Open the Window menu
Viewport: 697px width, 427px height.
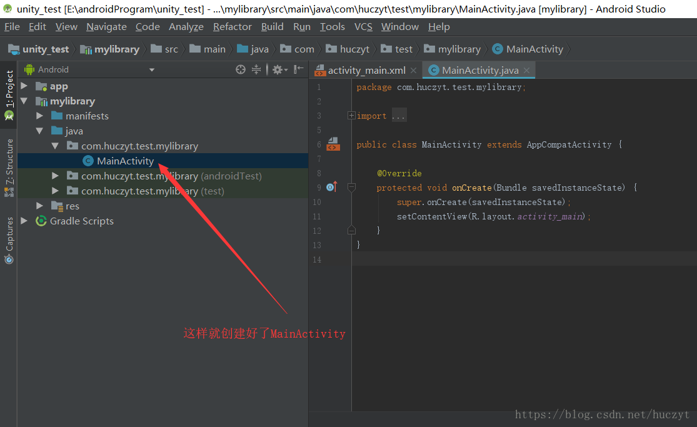[x=400, y=27]
